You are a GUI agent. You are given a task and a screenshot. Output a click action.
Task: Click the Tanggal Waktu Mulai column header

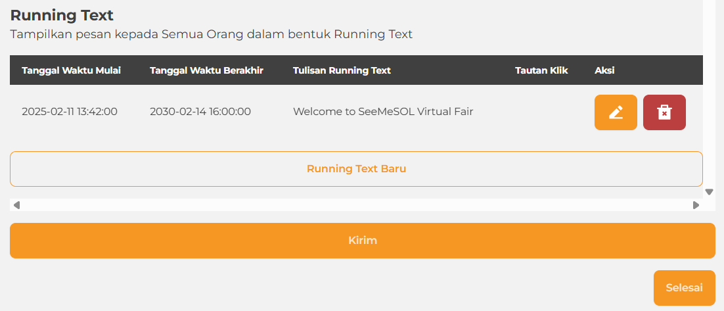[x=71, y=70]
